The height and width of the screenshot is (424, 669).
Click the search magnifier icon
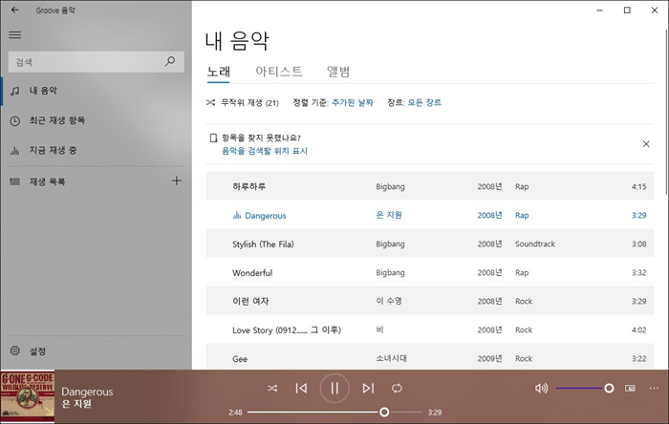point(170,61)
